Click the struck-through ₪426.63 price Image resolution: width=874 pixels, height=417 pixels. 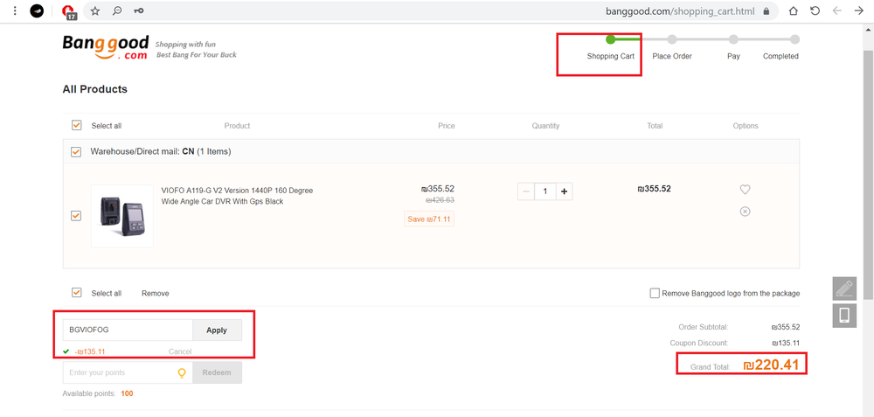pyautogui.click(x=440, y=200)
